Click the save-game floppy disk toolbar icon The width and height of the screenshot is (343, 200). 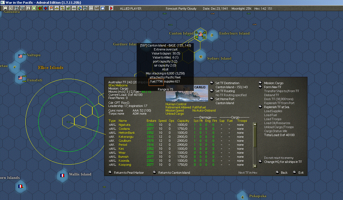pyautogui.click(x=5, y=8)
